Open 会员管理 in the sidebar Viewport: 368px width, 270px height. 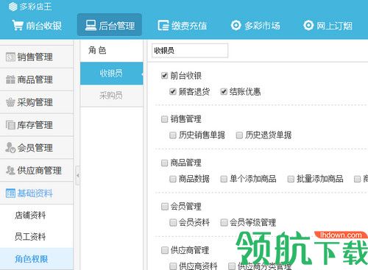37,148
